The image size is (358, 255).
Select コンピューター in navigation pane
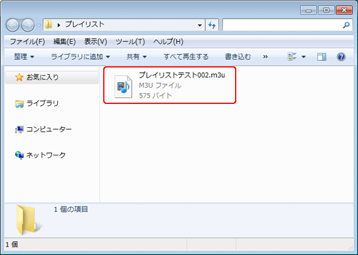coord(44,129)
